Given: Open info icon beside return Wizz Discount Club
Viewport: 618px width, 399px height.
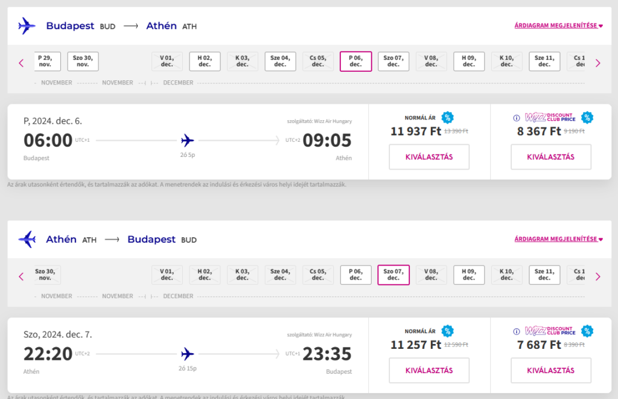Looking at the screenshot, I should (517, 331).
